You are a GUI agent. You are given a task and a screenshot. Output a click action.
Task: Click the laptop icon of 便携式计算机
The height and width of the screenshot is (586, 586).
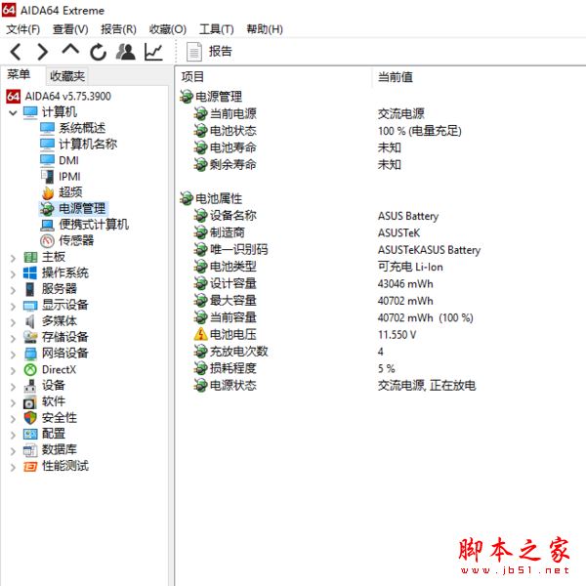click(x=48, y=225)
